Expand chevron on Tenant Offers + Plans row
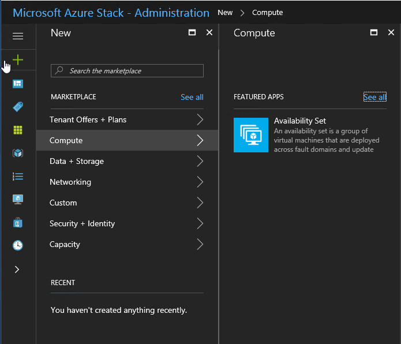The height and width of the screenshot is (344, 401). (200, 119)
